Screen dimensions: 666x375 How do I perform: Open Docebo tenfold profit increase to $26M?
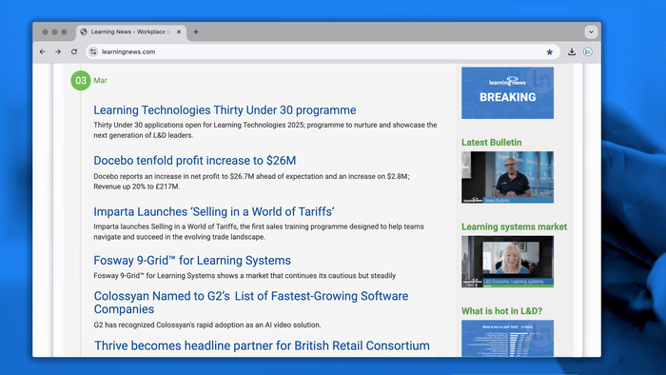(x=194, y=161)
